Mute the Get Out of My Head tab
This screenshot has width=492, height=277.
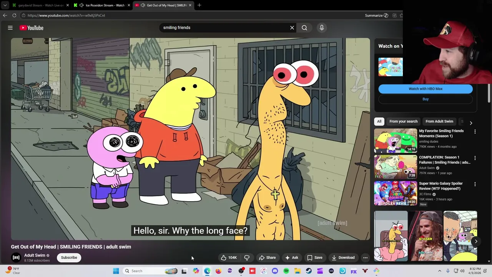[143, 5]
